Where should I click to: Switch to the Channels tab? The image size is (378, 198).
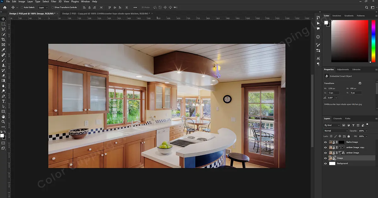[x=337, y=119]
